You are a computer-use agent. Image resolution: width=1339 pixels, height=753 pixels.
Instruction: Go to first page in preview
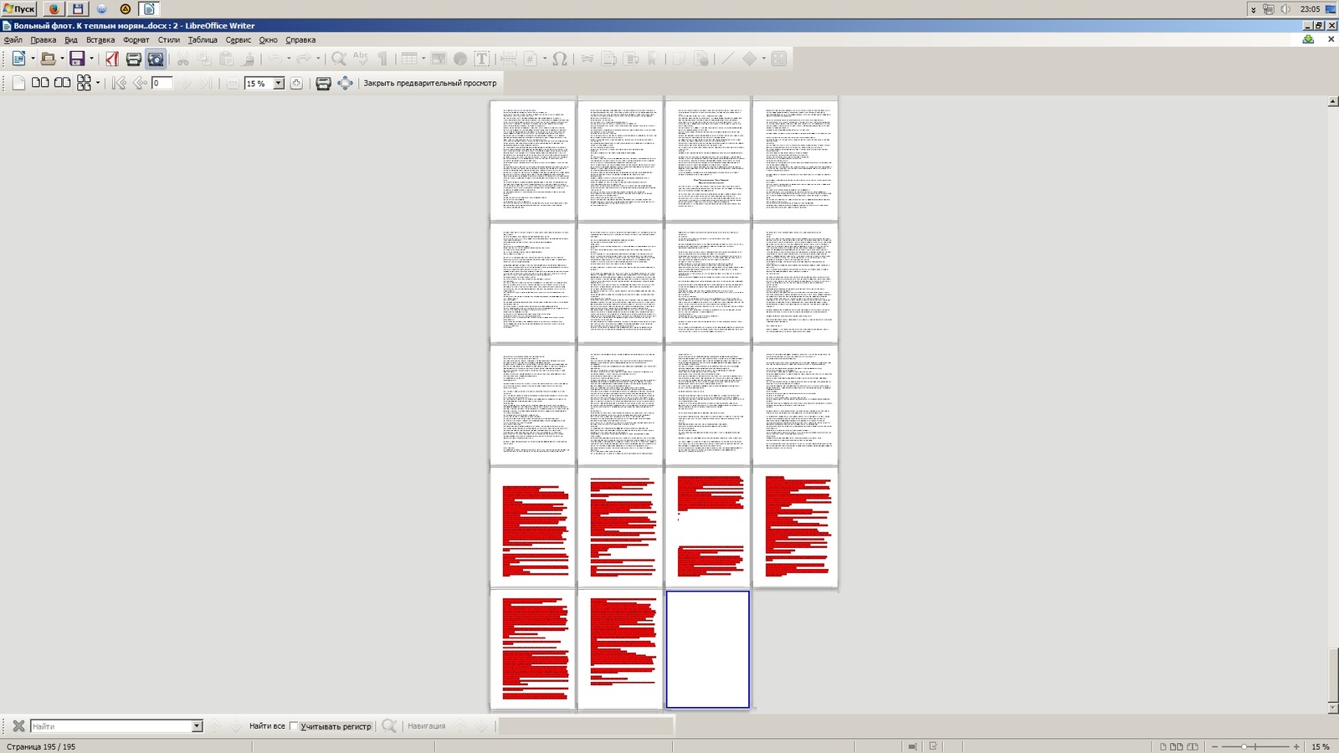pos(119,83)
